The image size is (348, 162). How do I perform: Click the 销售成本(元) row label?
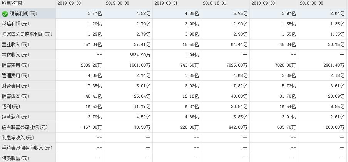tap(16, 96)
